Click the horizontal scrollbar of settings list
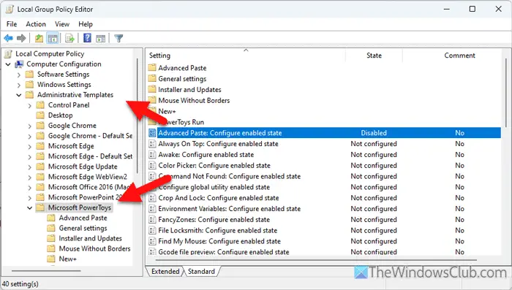Viewport: 512px width, 290px height. [316, 260]
